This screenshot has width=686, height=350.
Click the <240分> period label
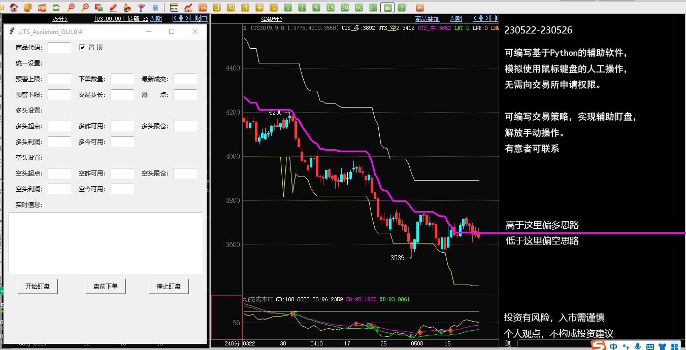click(272, 19)
